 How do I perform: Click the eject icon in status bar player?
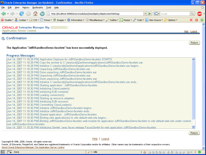pyautogui.click(x=176, y=152)
